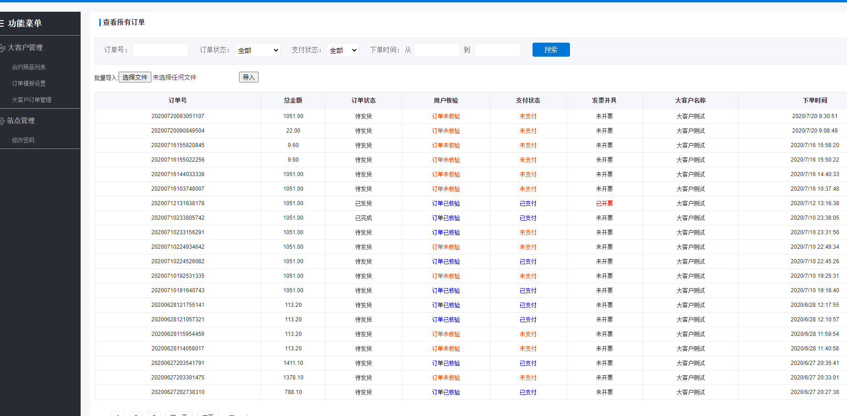Screen dimensions: 847x416
Task: Focus the 下单时间 end date field after 到
Action: (498, 50)
